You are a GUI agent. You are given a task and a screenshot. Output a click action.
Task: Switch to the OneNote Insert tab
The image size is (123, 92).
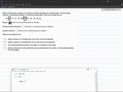pyautogui.click(x=10, y=5)
